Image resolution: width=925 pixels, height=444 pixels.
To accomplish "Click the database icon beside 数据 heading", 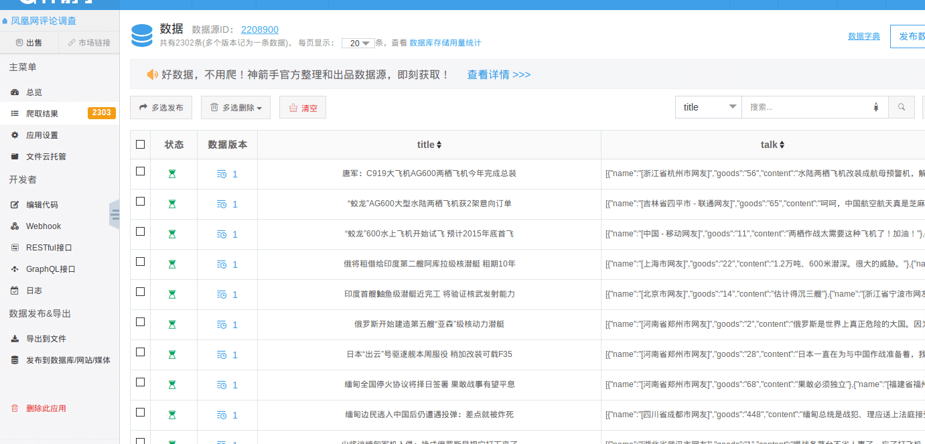I will (x=142, y=35).
